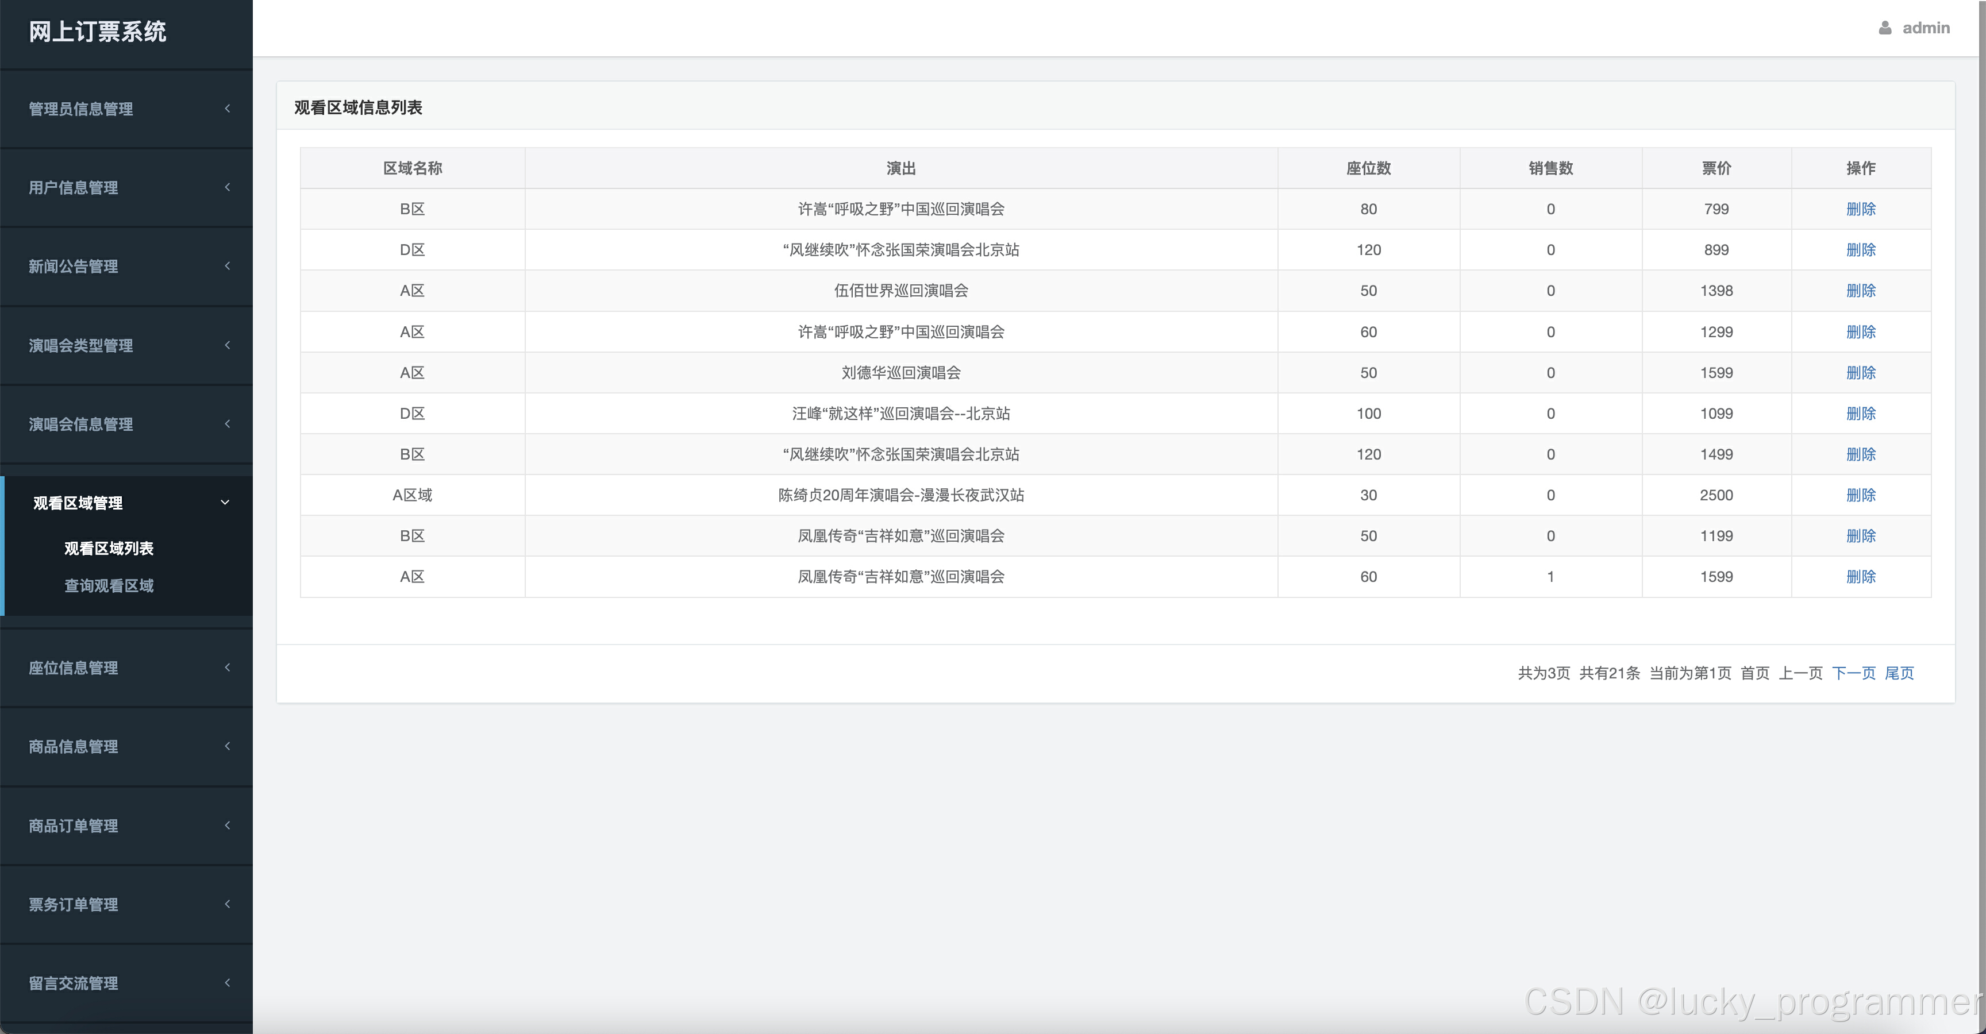
Task: Click chevron beside 留言交流管理
Action: (228, 982)
